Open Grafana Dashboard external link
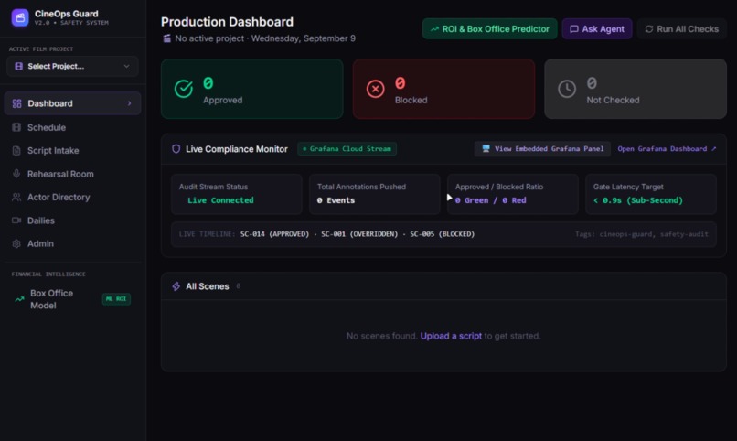The height and width of the screenshot is (441, 737). point(667,148)
